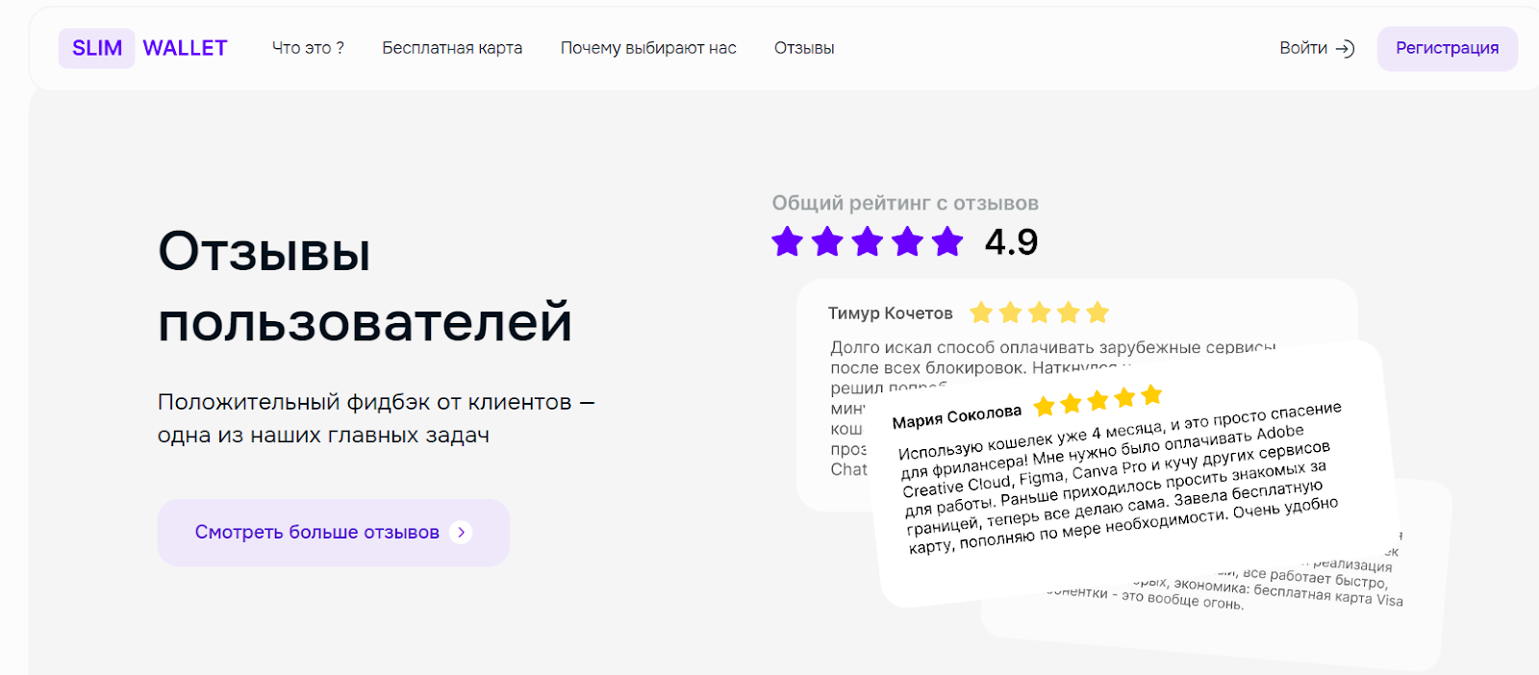The width and height of the screenshot is (1539, 675).
Task: Click the chevron icon on reviews button
Action: click(462, 532)
